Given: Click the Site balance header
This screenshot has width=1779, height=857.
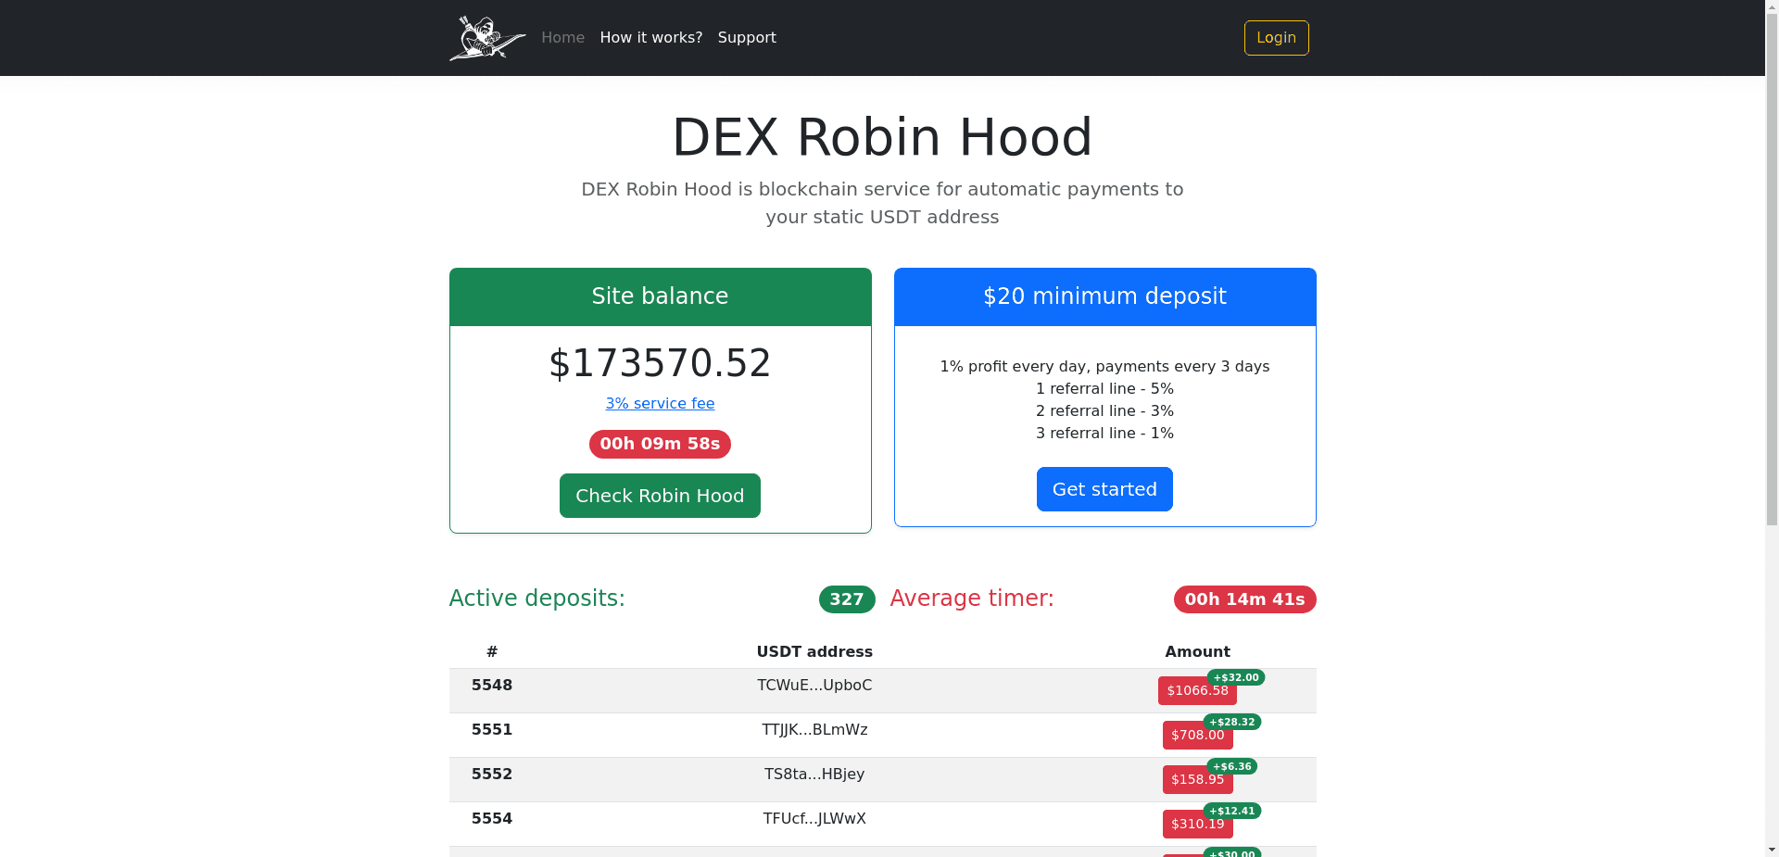Looking at the screenshot, I should tap(660, 296).
